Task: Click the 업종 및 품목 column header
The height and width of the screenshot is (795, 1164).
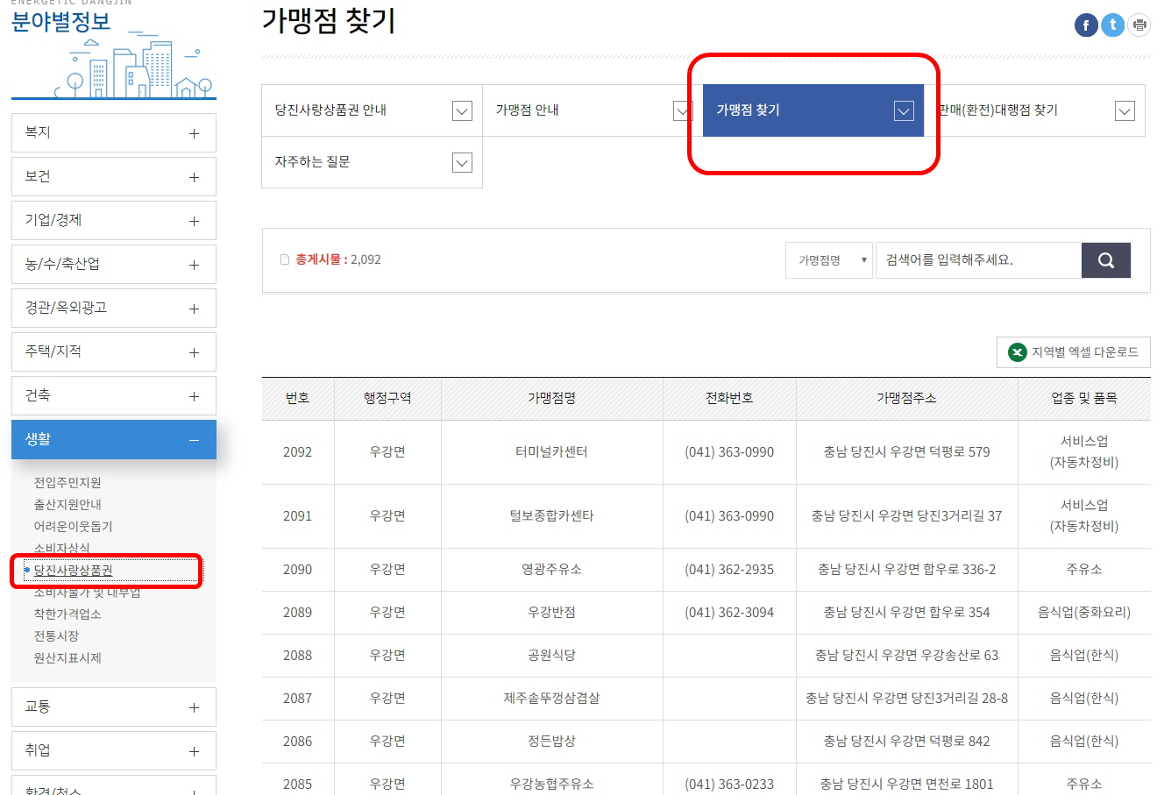Action: 1084,399
